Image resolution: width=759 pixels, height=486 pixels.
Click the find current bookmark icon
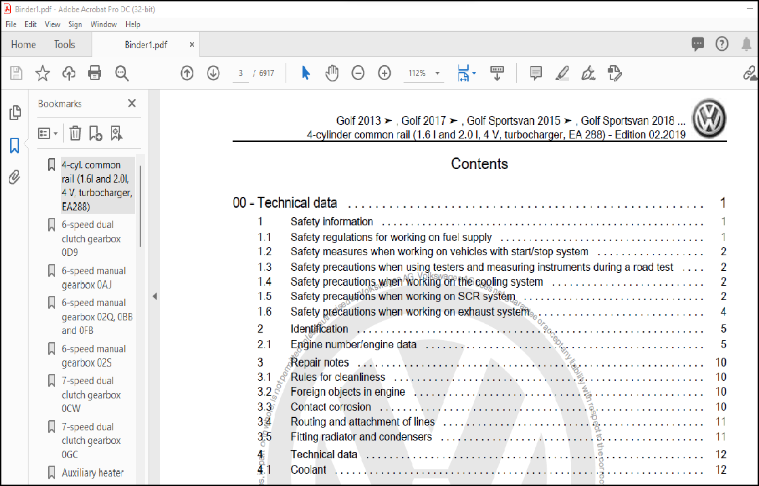tap(116, 133)
